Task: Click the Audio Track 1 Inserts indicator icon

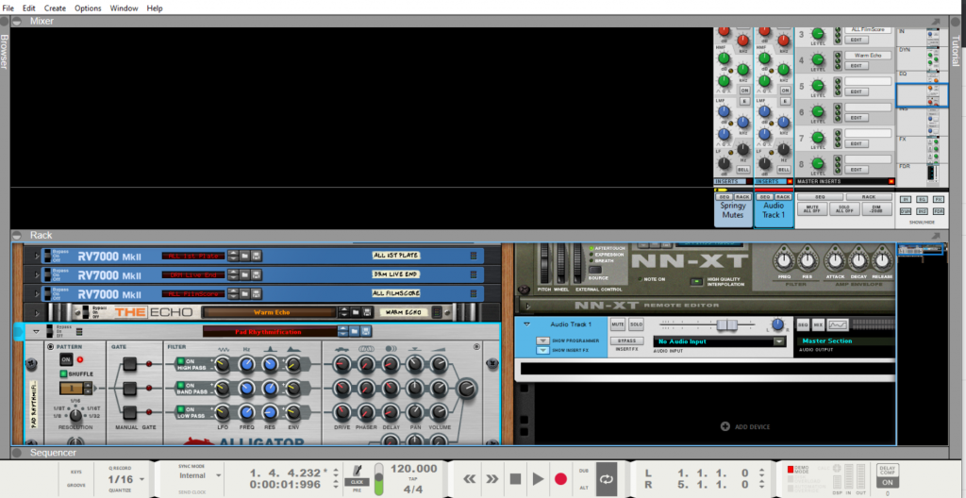Action: (789, 182)
